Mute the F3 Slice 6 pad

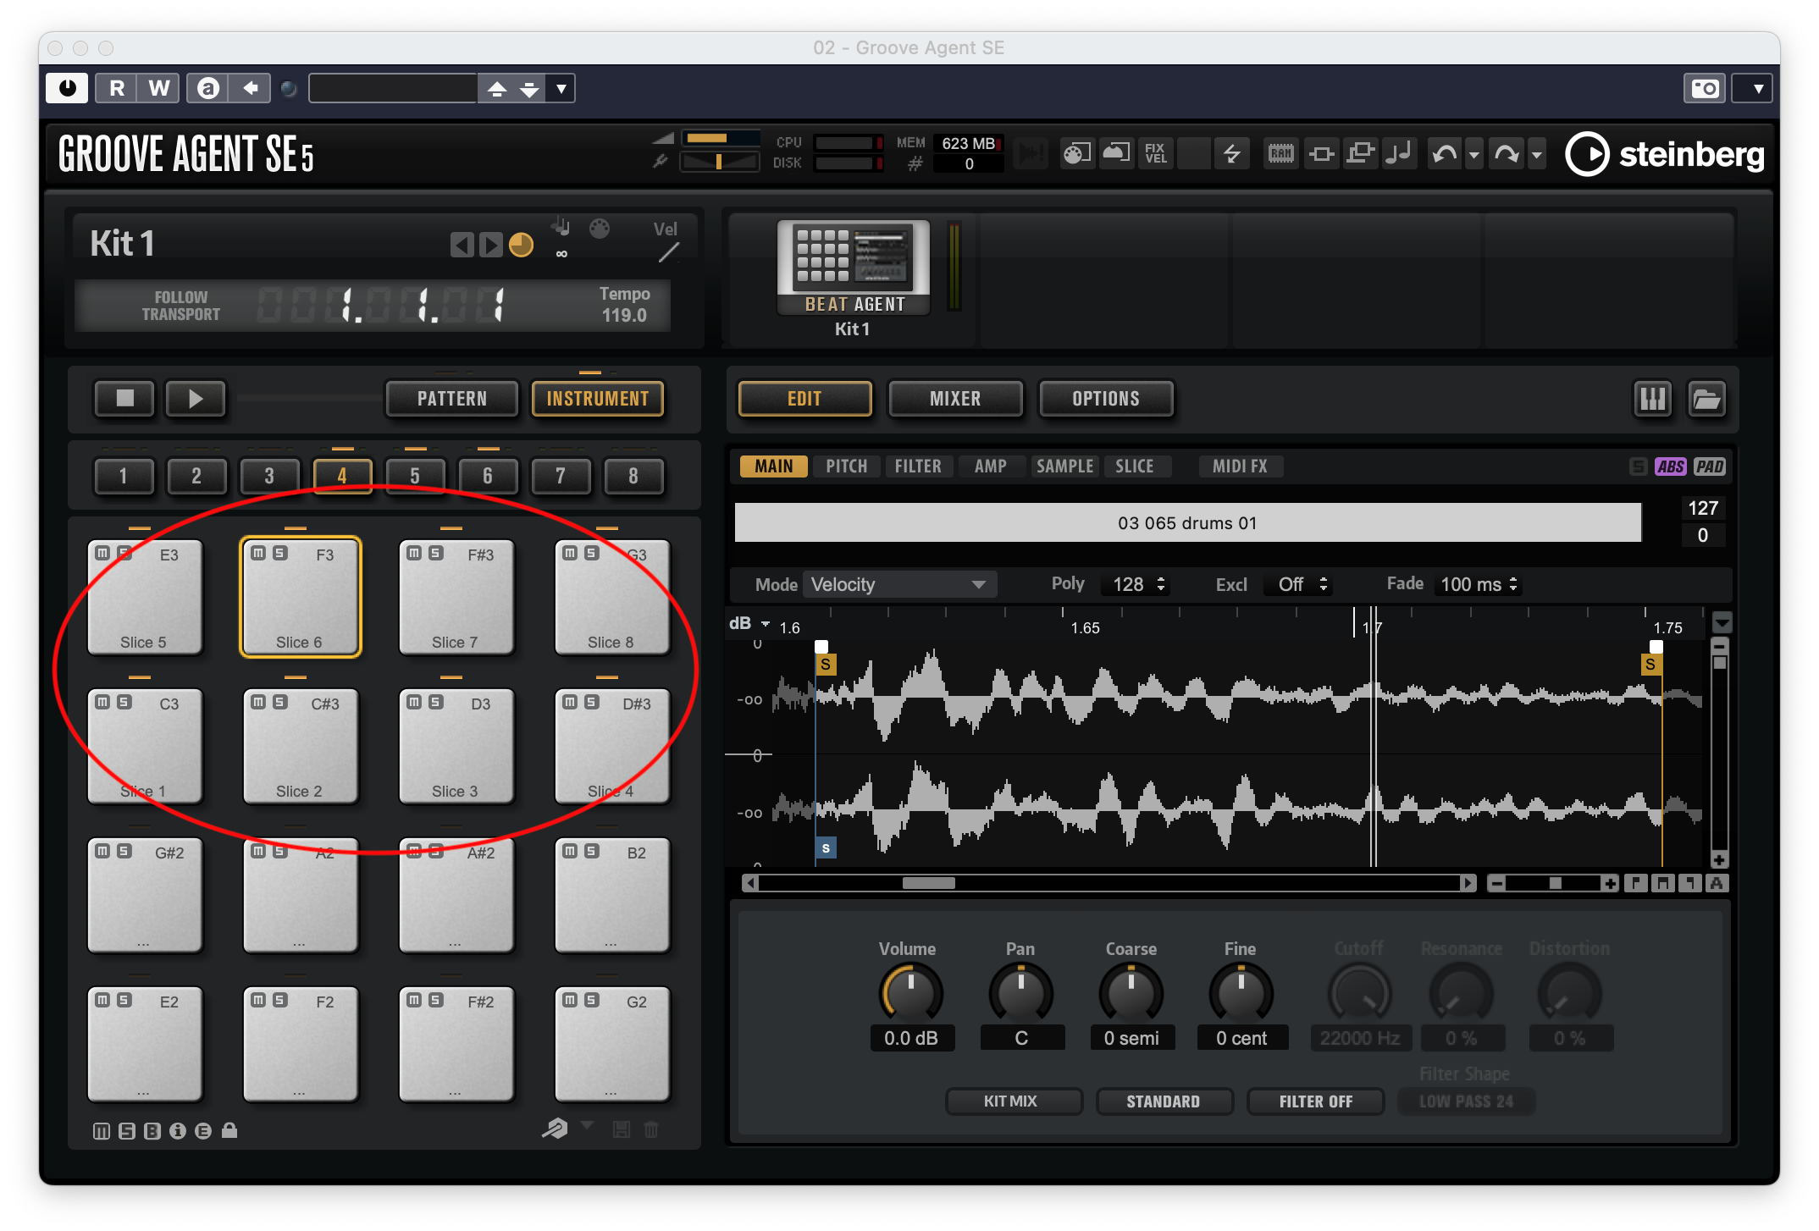[x=258, y=554]
